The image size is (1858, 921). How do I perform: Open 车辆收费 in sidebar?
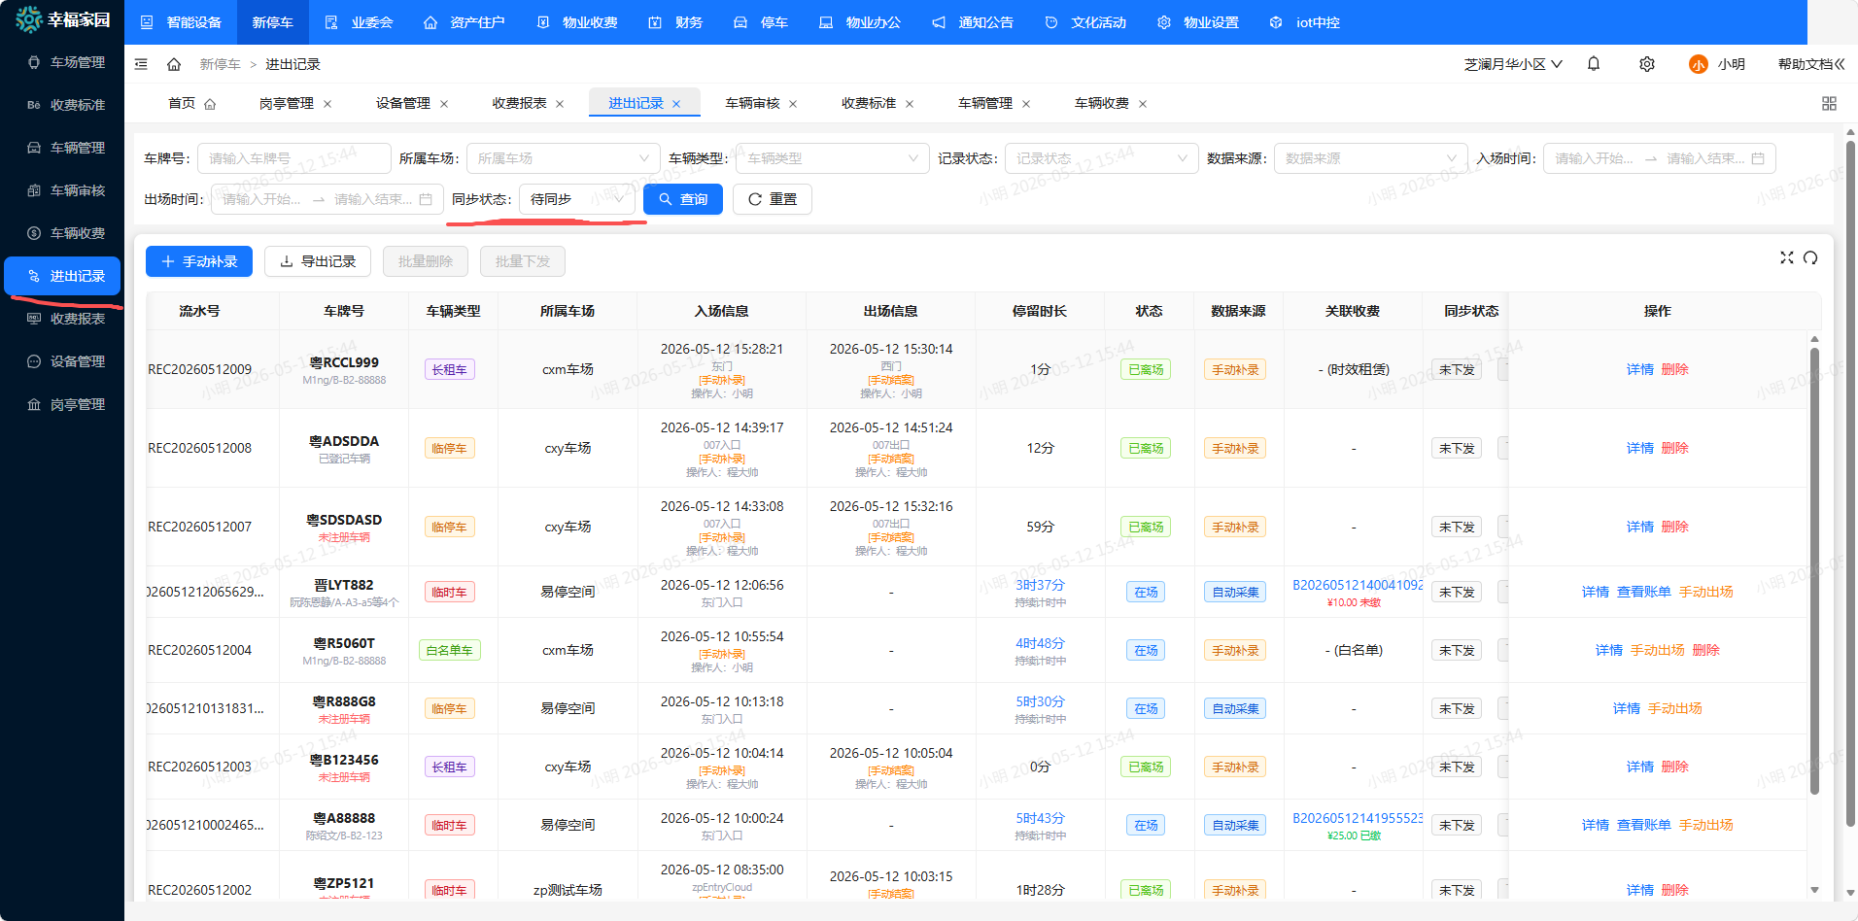pos(62,233)
